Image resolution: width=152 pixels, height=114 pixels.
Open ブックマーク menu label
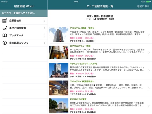coord(16,35)
